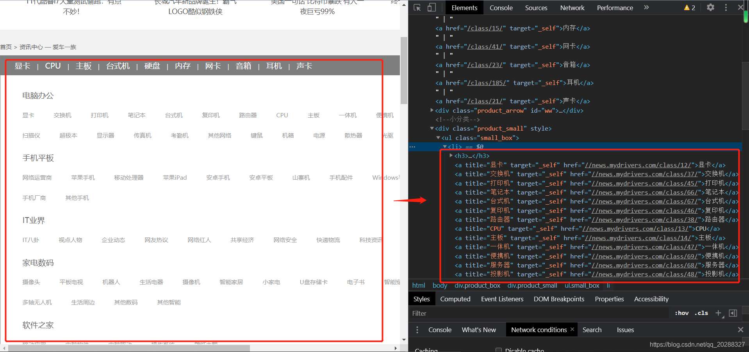The height and width of the screenshot is (352, 749).
Task: Select the a title="CPU" DOM line
Action: 587,229
